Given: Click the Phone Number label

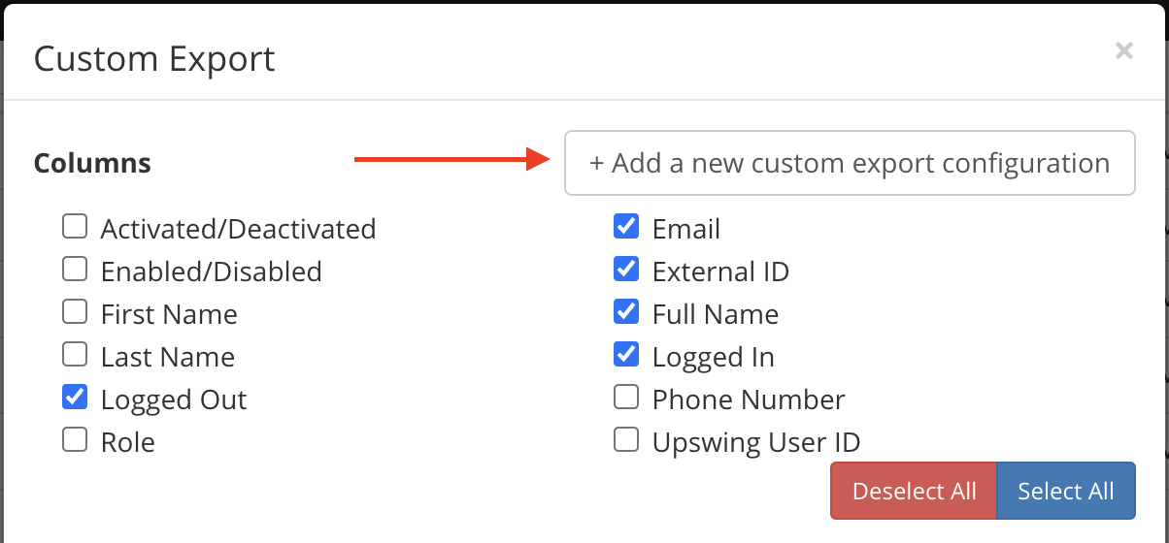Looking at the screenshot, I should coord(749,399).
